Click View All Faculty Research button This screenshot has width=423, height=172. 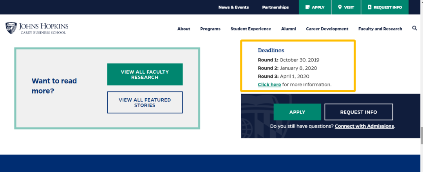[145, 74]
